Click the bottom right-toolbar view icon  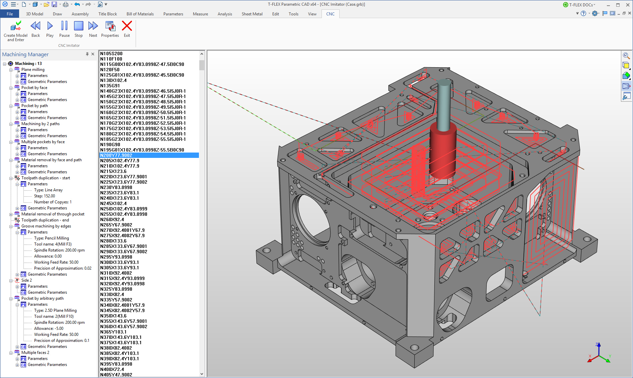(x=626, y=97)
